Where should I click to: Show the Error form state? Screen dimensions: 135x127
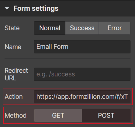click(115, 28)
